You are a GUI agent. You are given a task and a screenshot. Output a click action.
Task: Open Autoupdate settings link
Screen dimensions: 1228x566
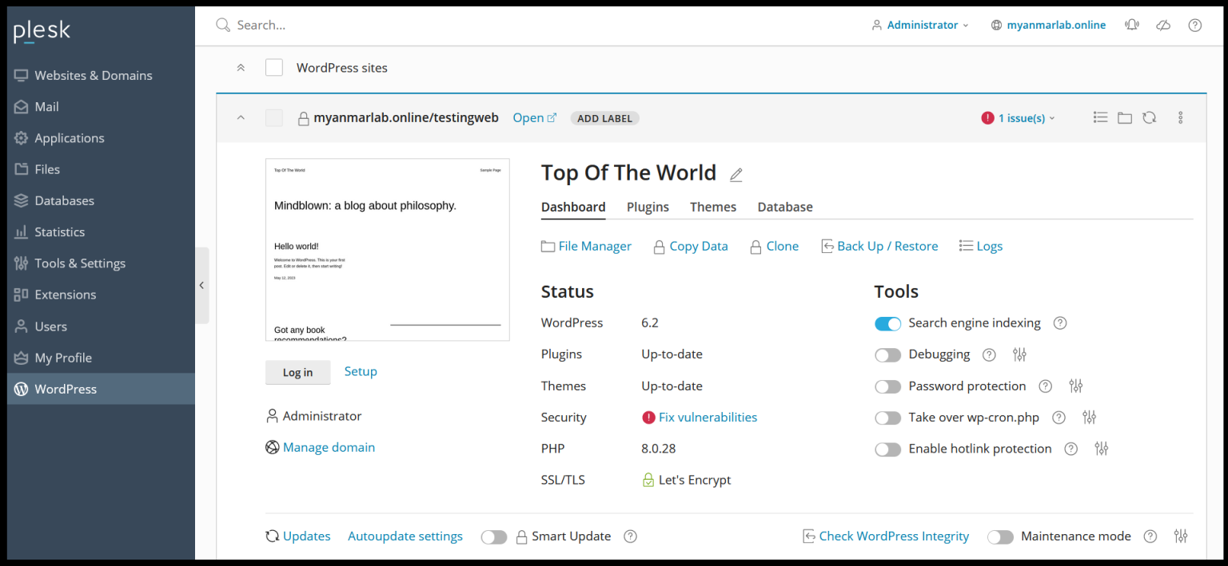pyautogui.click(x=405, y=536)
